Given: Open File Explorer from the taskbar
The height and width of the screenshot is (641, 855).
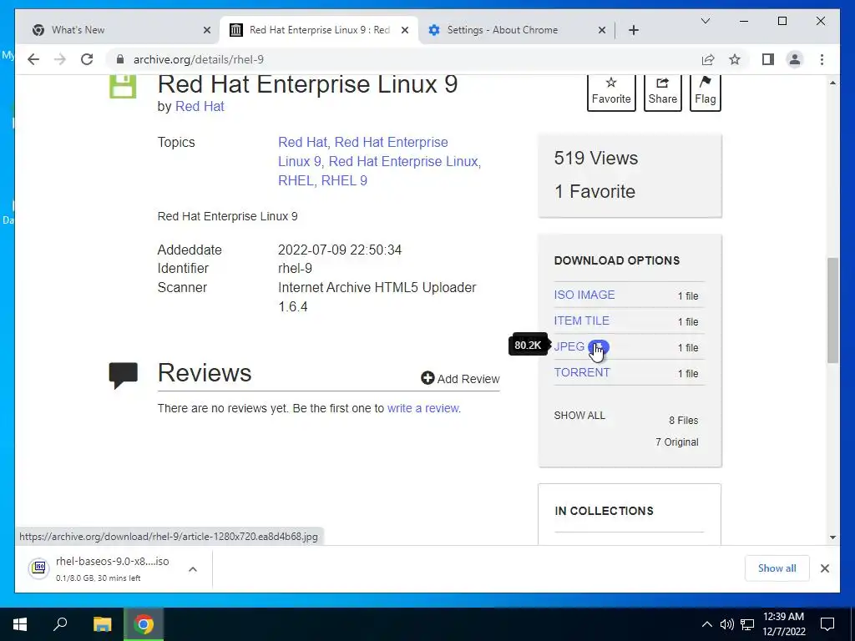Looking at the screenshot, I should click(102, 624).
